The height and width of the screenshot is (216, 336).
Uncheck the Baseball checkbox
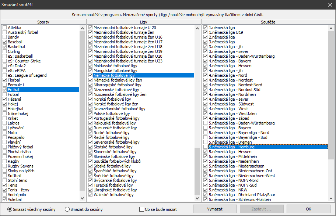pos(4,42)
